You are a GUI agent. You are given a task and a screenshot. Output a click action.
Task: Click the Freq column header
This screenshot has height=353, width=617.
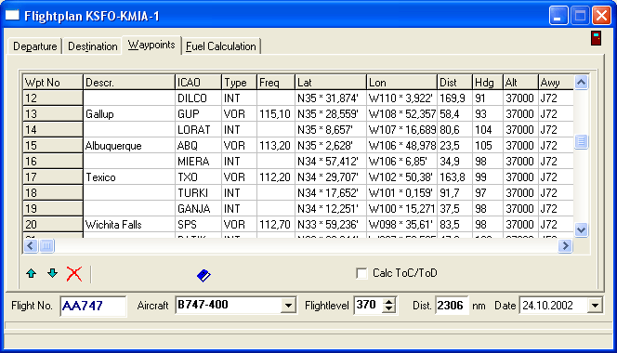tap(275, 83)
